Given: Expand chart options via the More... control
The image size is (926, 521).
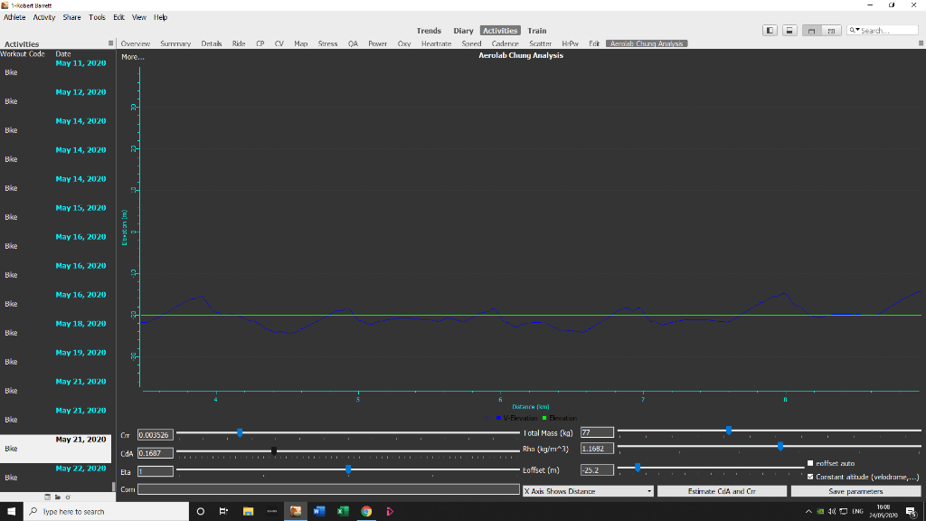Looking at the screenshot, I should coord(132,56).
